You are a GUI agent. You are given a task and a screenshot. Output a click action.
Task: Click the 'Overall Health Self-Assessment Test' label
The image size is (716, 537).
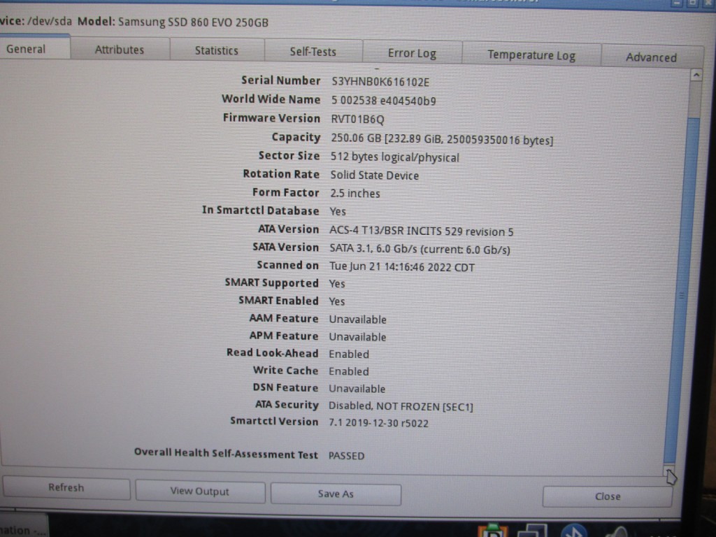pos(226,453)
